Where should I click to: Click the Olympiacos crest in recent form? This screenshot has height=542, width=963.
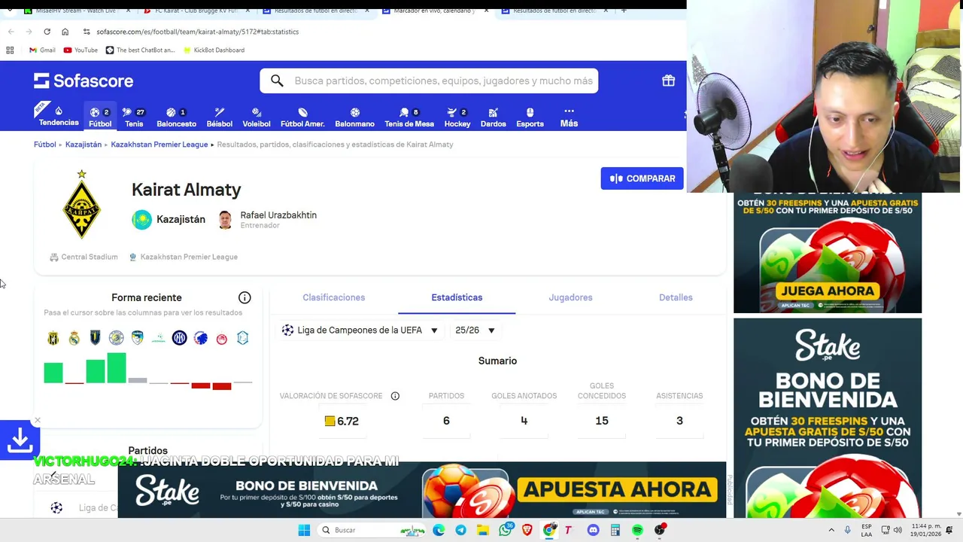click(x=221, y=338)
